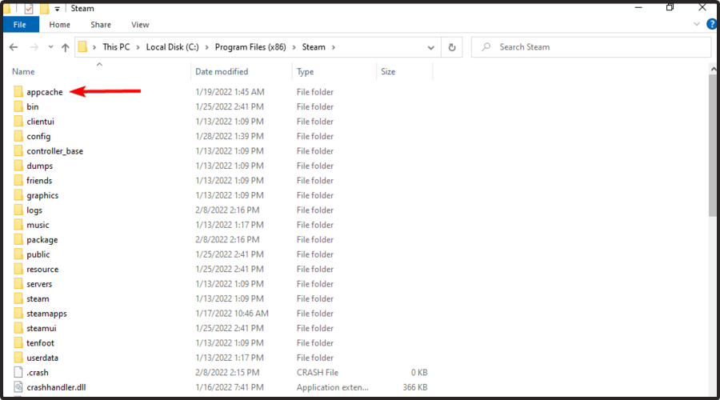Select the crashhandler.dll file icon
This screenshot has height=400, width=720.
[18, 387]
